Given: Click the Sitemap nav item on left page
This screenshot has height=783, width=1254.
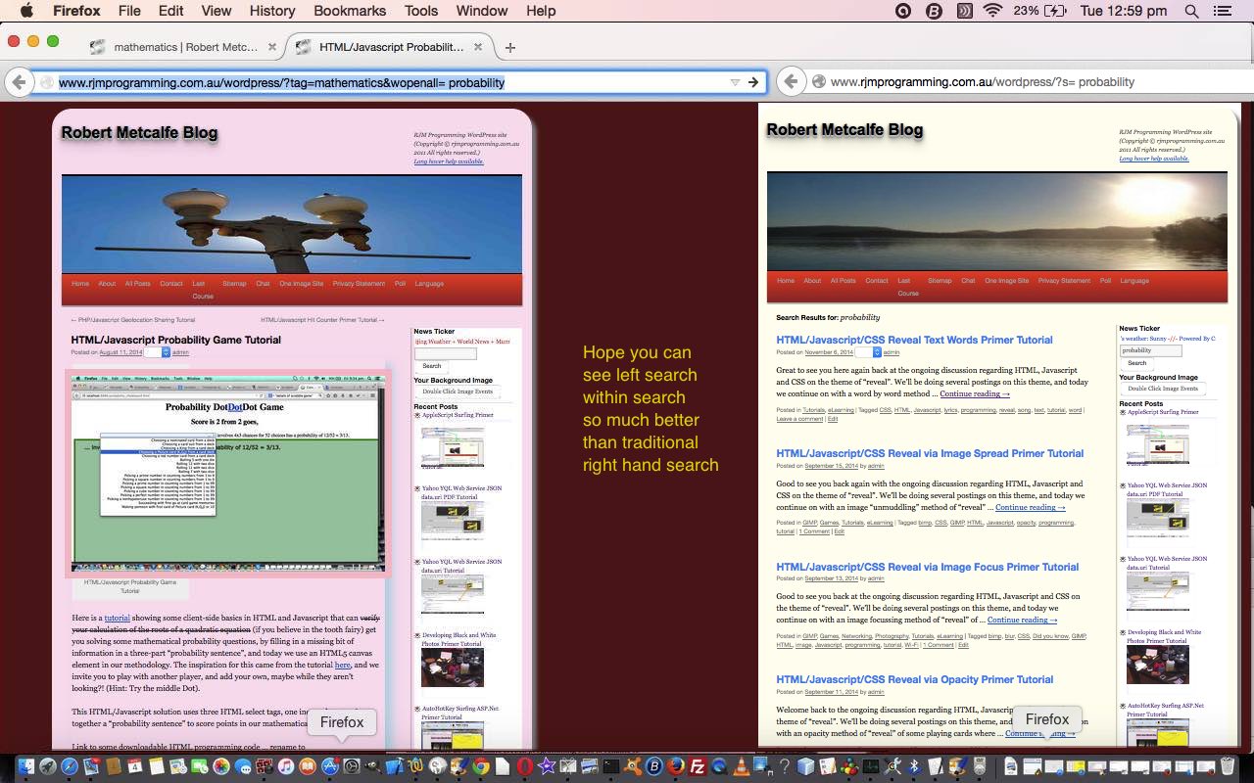Looking at the screenshot, I should [234, 284].
